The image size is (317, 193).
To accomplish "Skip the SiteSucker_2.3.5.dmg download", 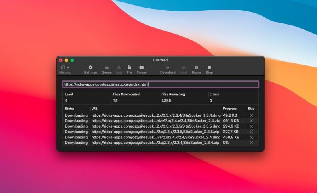I will click(x=251, y=126).
